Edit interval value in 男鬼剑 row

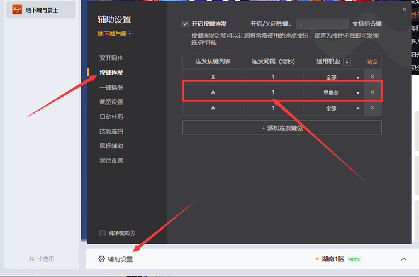tap(273, 92)
